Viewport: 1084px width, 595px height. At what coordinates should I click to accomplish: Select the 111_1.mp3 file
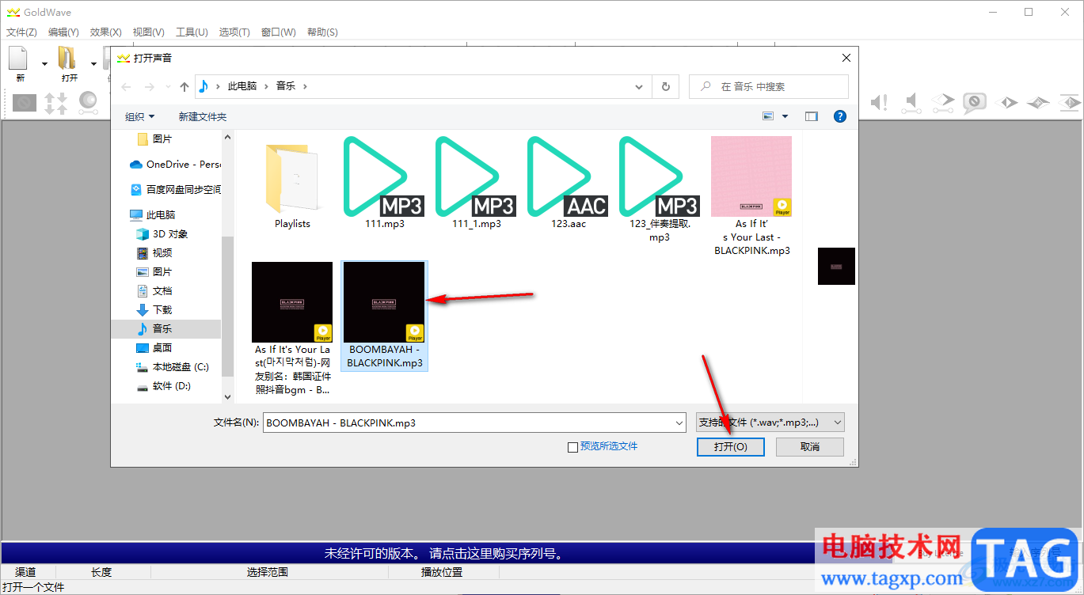[x=476, y=184]
